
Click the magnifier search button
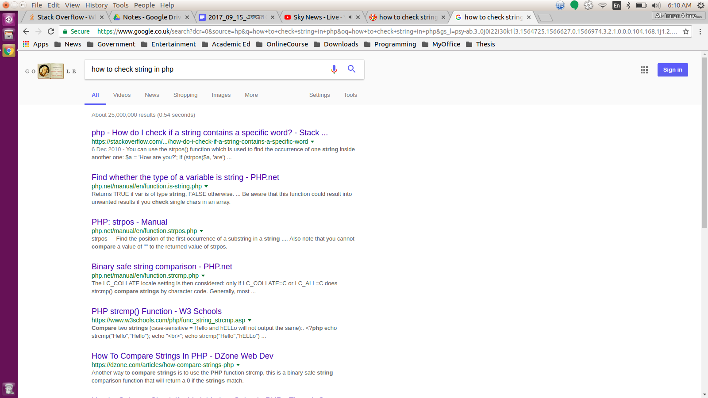pyautogui.click(x=351, y=69)
